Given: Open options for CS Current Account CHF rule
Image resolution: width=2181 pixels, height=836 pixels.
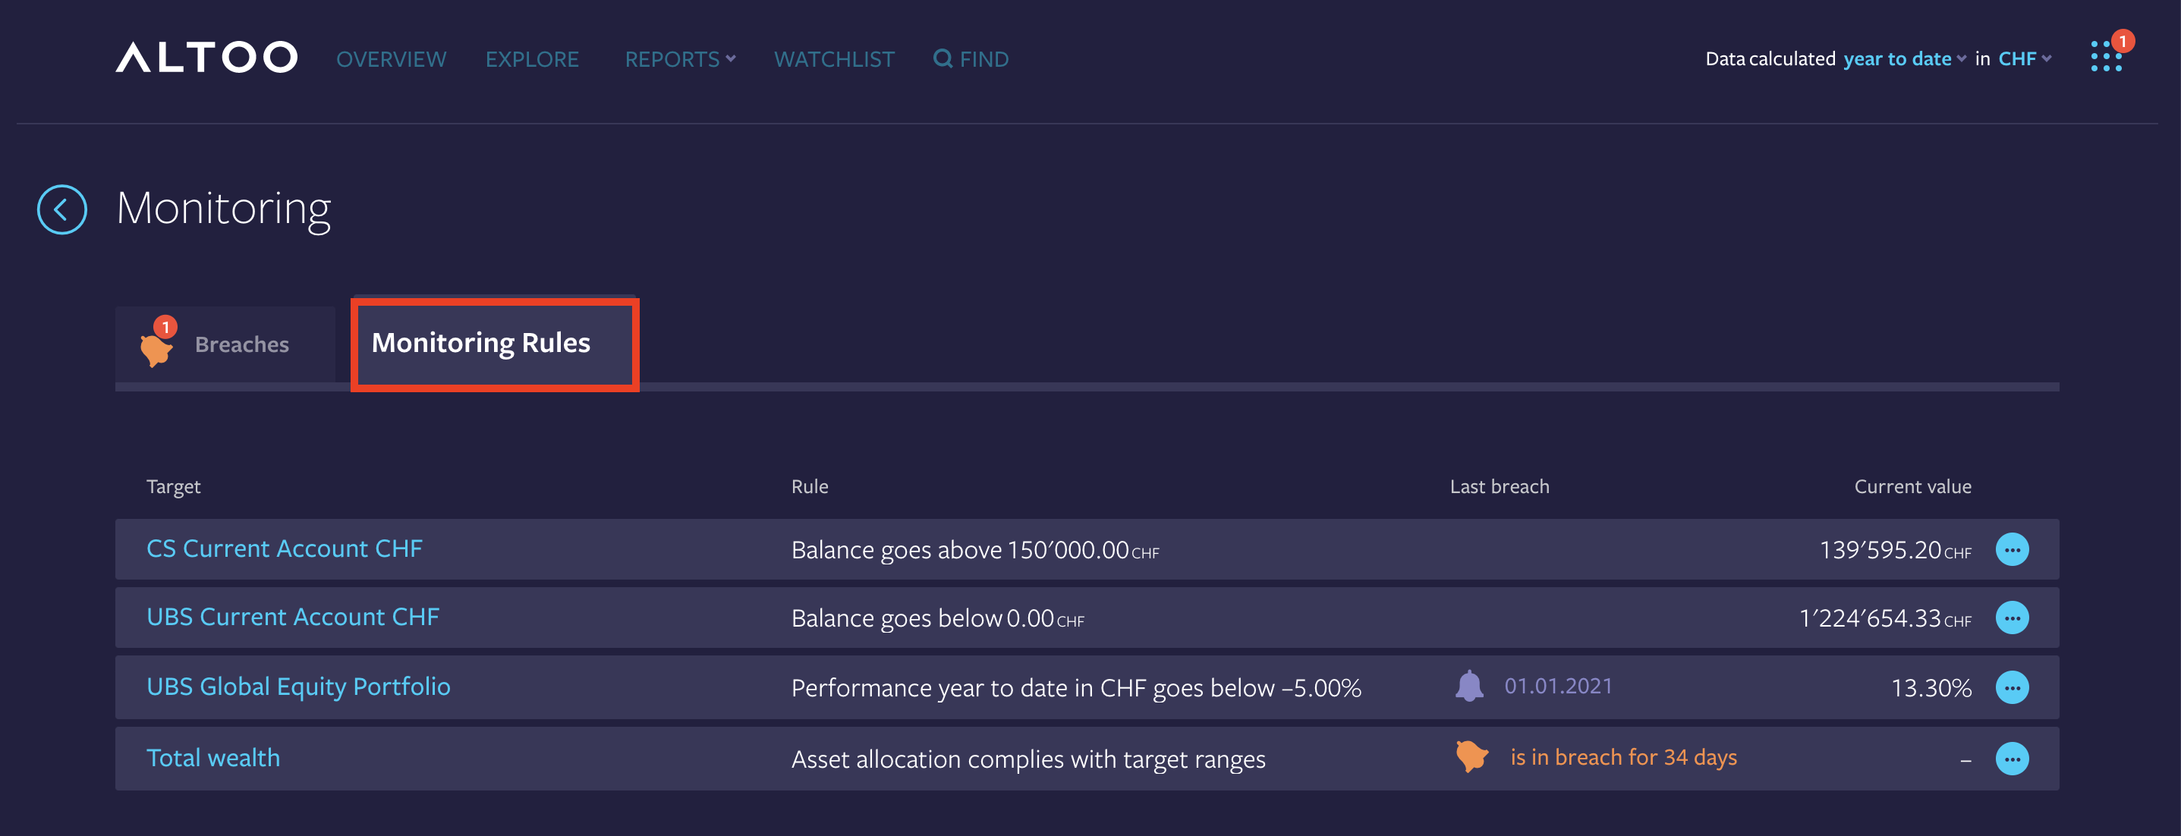Looking at the screenshot, I should tap(2013, 549).
